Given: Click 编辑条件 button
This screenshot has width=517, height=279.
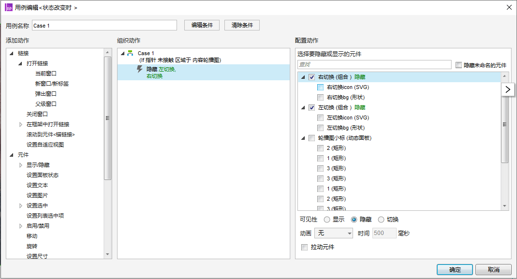Looking at the screenshot, I should [202, 25].
